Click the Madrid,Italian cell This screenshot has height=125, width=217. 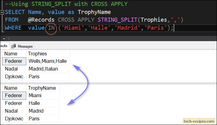tap(48, 69)
